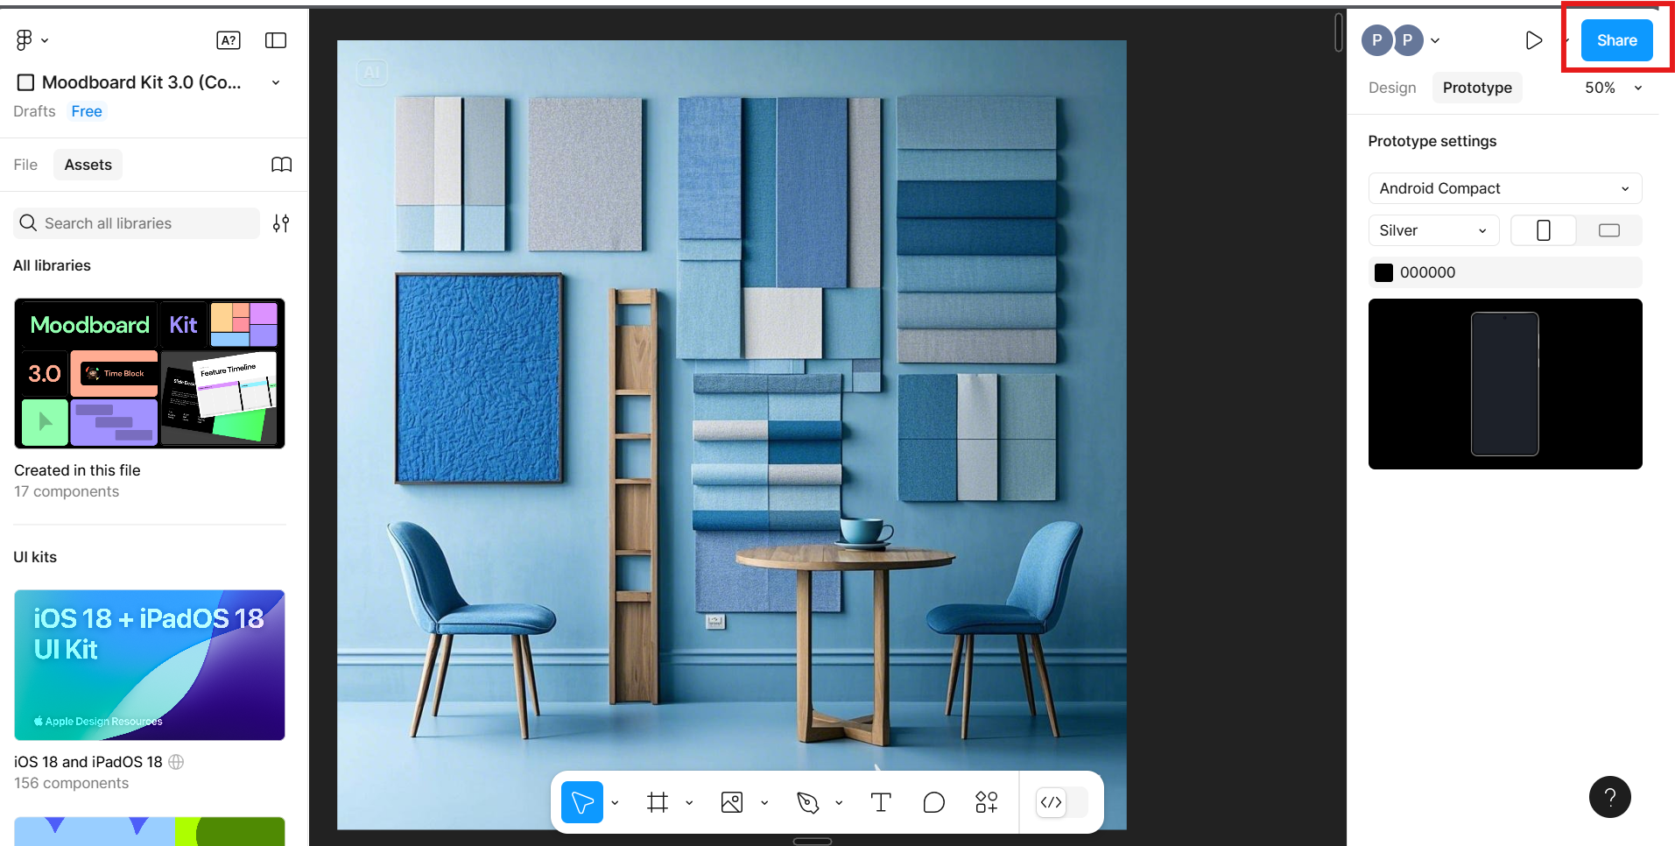The image size is (1675, 846).
Task: Choose landscape device orientation
Action: coord(1608,230)
